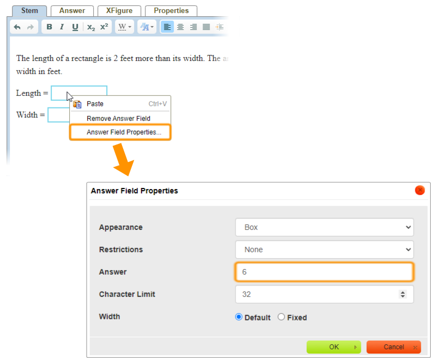
Task: Switch to the XFigure tab
Action: coord(119,10)
